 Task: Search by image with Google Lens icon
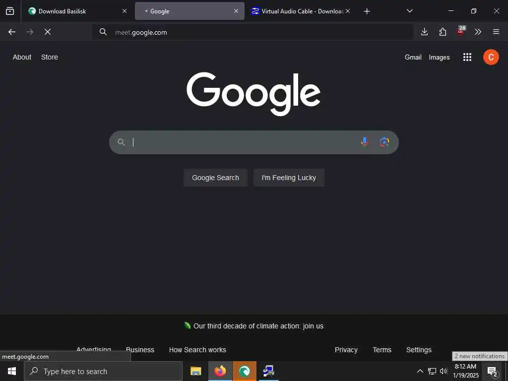(384, 142)
